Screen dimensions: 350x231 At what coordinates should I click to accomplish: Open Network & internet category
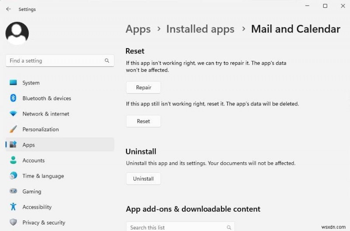60,114
